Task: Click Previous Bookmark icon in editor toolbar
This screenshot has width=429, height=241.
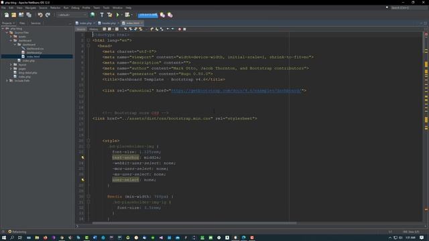Action: tap(152, 29)
